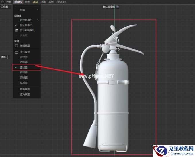Open the Redshift menu

coord(61,2)
